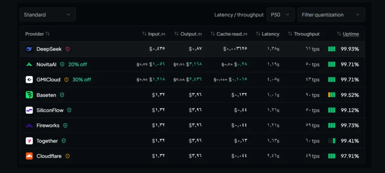
Task: Click the green shield icon beside Together
Action: coord(64,141)
